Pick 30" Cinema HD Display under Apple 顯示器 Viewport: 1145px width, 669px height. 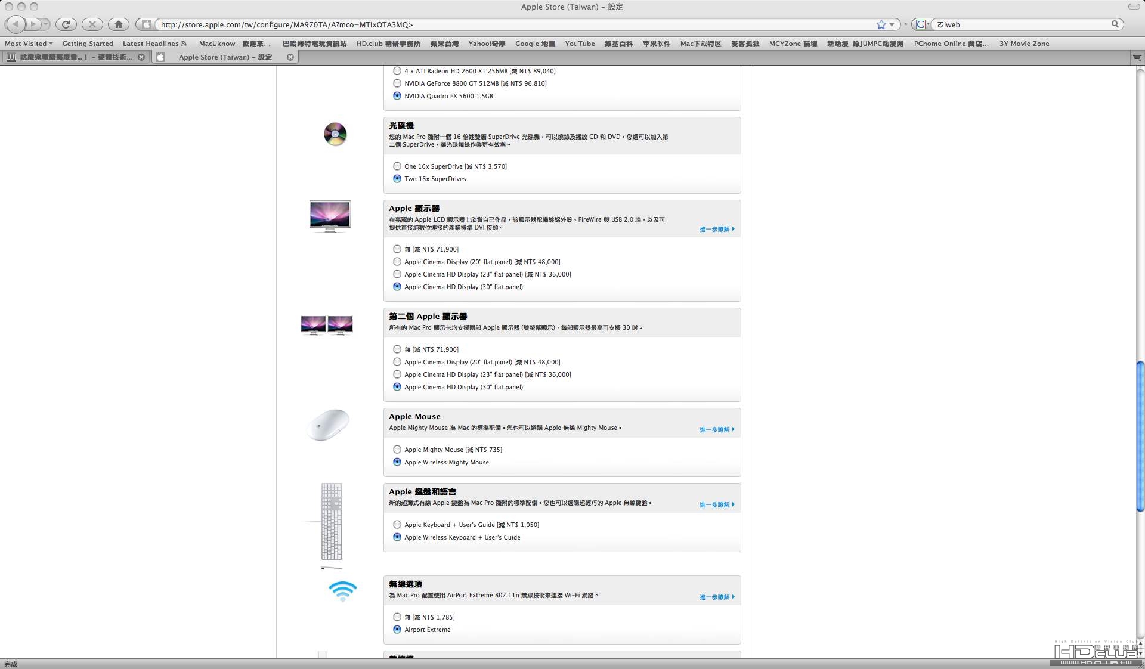397,287
